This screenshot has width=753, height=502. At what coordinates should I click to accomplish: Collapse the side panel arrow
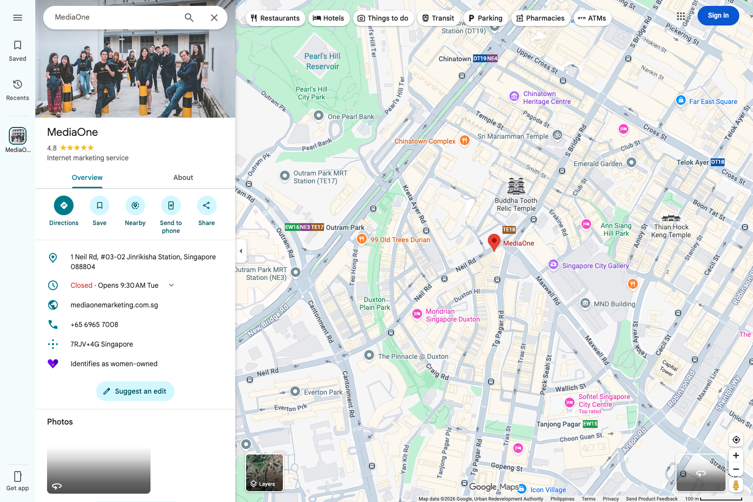(241, 251)
